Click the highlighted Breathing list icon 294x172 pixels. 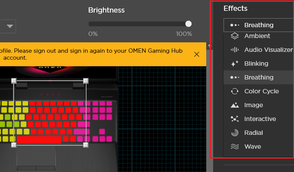tap(235, 77)
